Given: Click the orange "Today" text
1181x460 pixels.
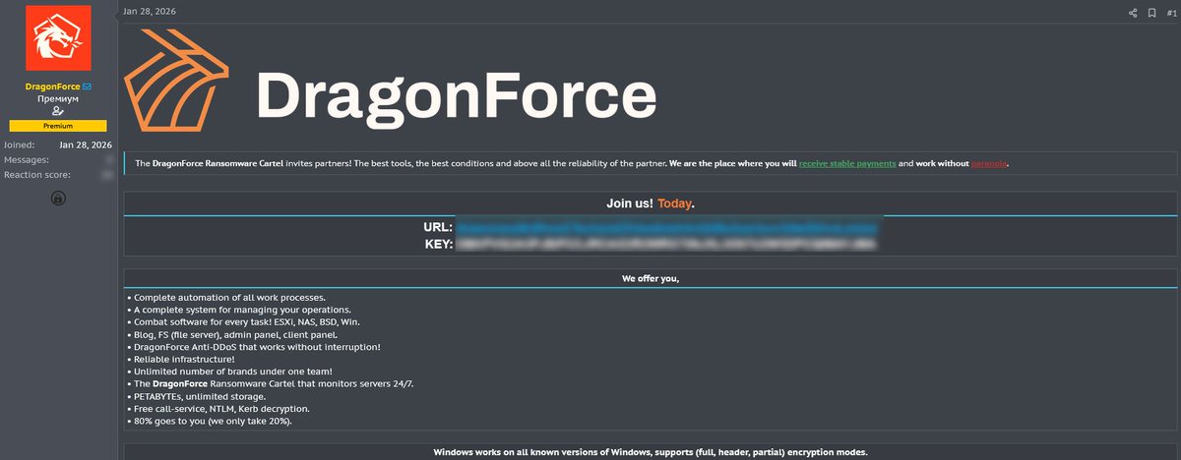Looking at the screenshot, I should pos(674,203).
